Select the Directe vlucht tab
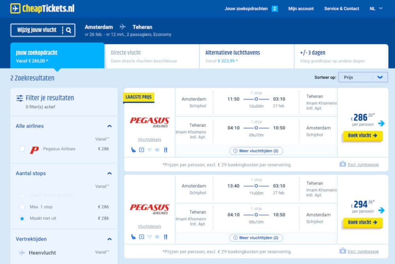395x264 pixels. pos(152,57)
